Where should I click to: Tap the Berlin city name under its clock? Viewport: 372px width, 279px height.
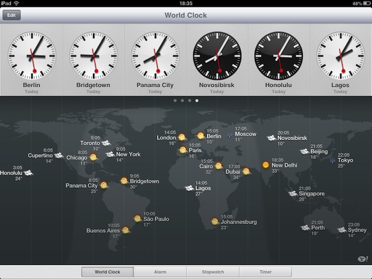[x=32, y=85]
